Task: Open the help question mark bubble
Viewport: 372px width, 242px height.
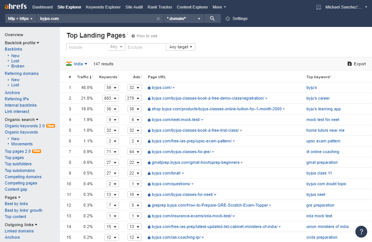Action: (361, 232)
